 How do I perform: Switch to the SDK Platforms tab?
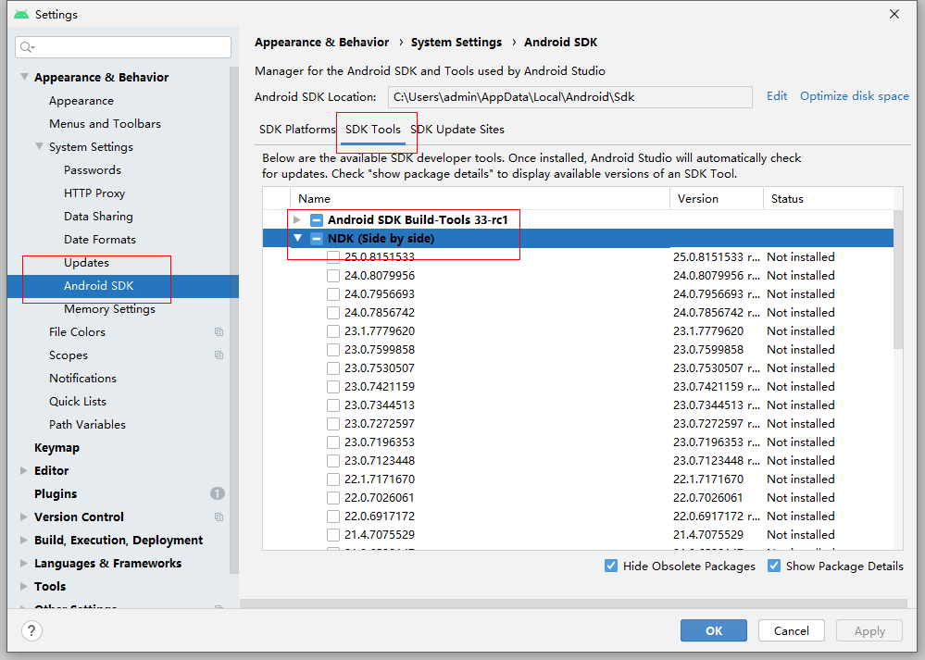click(x=297, y=130)
